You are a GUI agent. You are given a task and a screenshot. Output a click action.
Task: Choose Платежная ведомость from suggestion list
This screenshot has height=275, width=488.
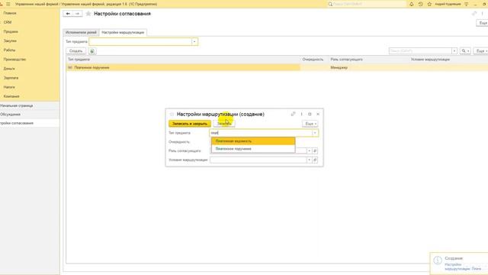[x=253, y=141]
